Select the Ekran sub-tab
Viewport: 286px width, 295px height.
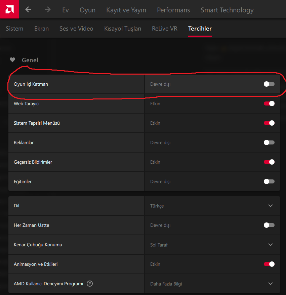pyautogui.click(x=41, y=29)
